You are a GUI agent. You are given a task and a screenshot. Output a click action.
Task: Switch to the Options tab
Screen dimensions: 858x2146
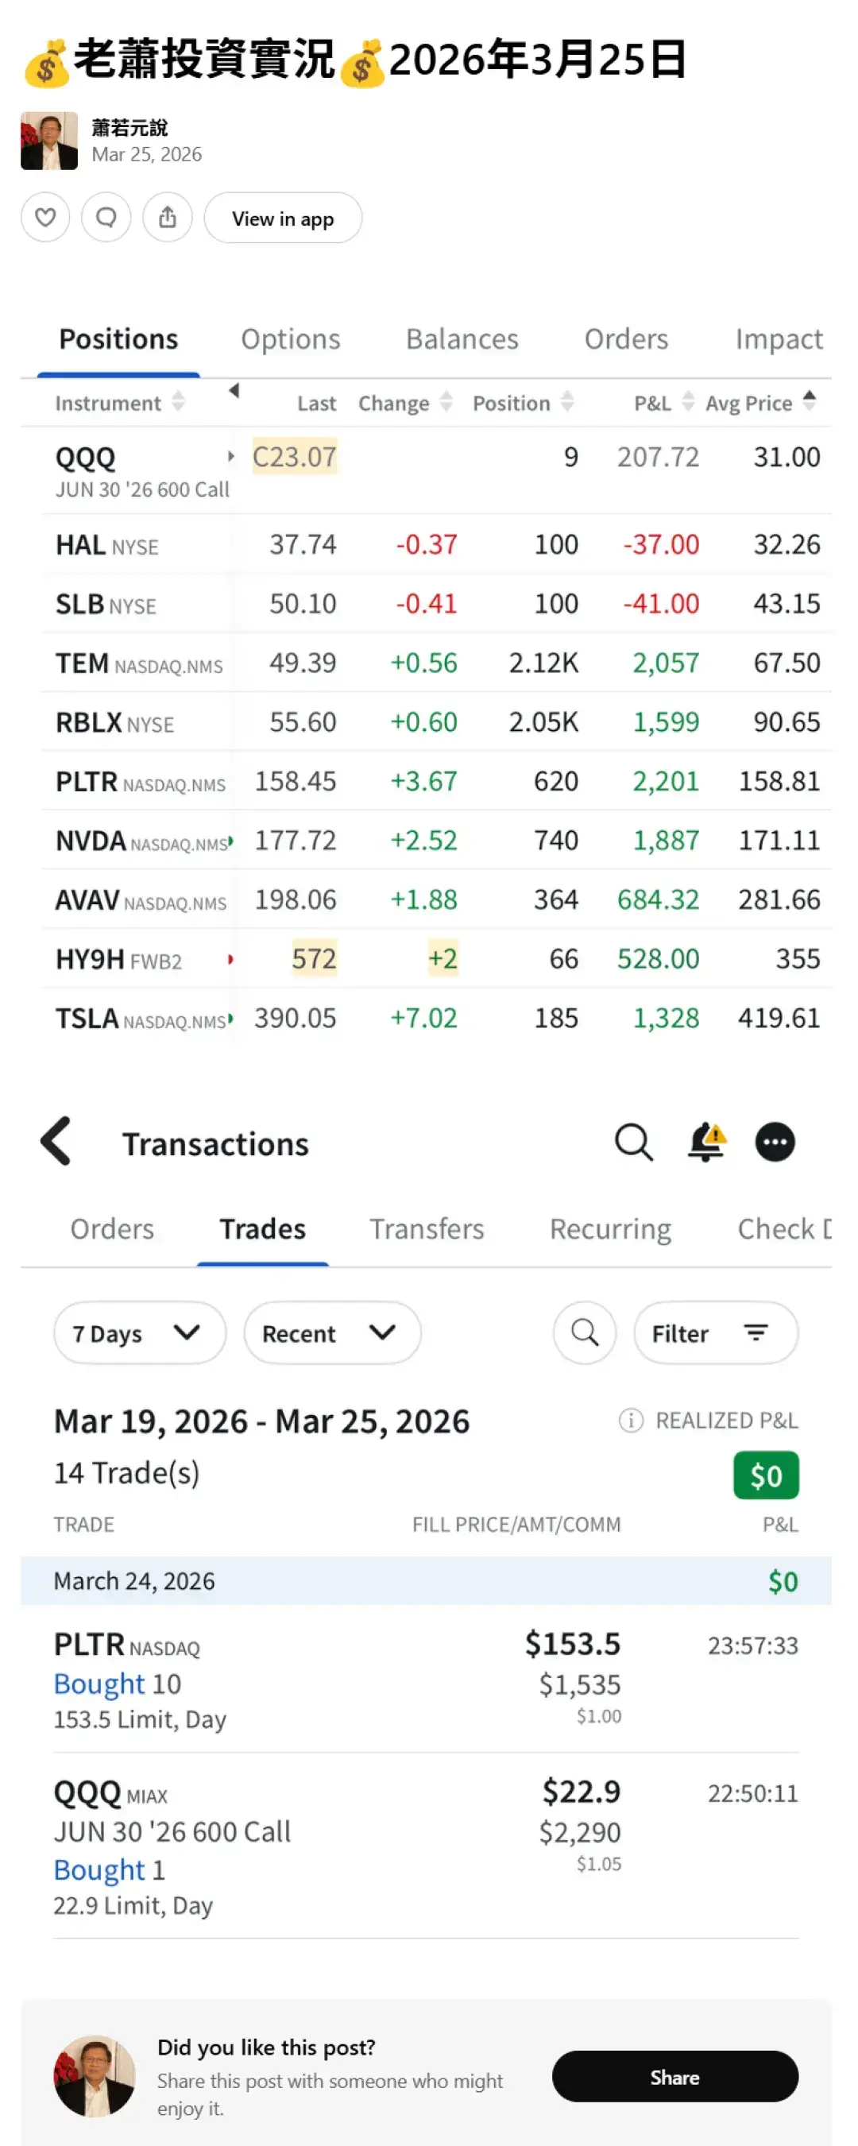290,339
